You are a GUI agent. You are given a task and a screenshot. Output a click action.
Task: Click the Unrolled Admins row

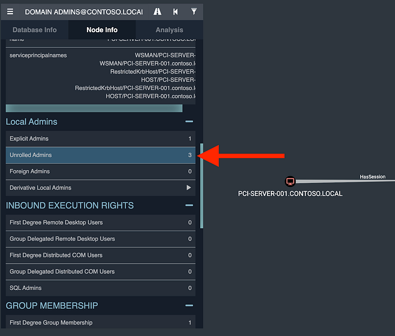tap(100, 155)
